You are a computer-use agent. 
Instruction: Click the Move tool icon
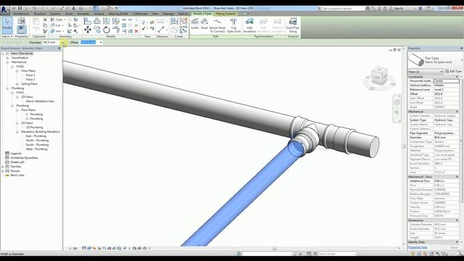pos(88,30)
